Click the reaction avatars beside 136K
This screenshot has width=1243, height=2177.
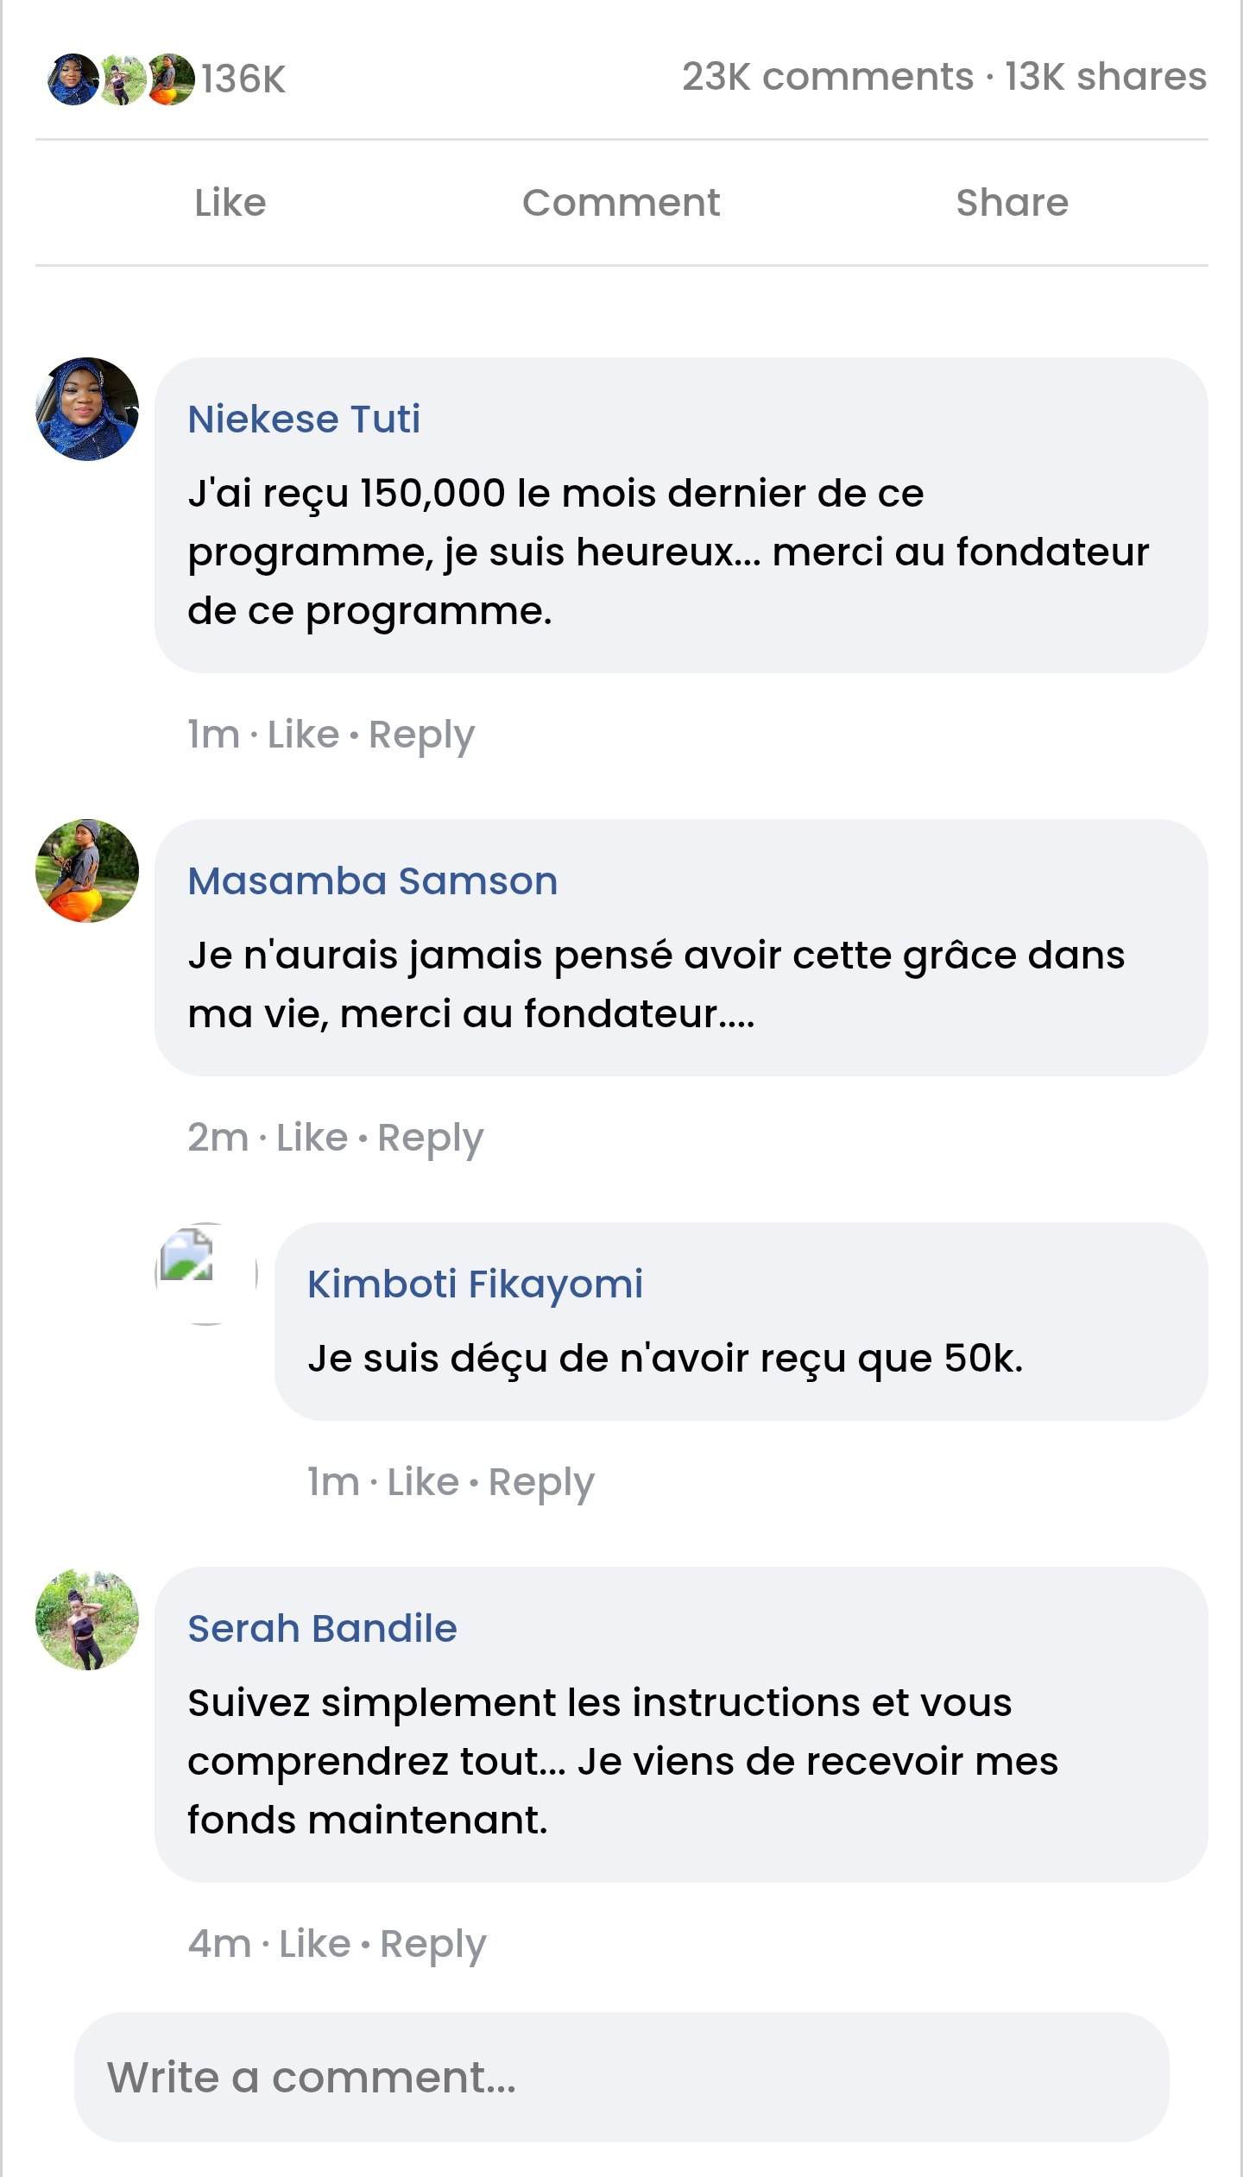pos(121,79)
